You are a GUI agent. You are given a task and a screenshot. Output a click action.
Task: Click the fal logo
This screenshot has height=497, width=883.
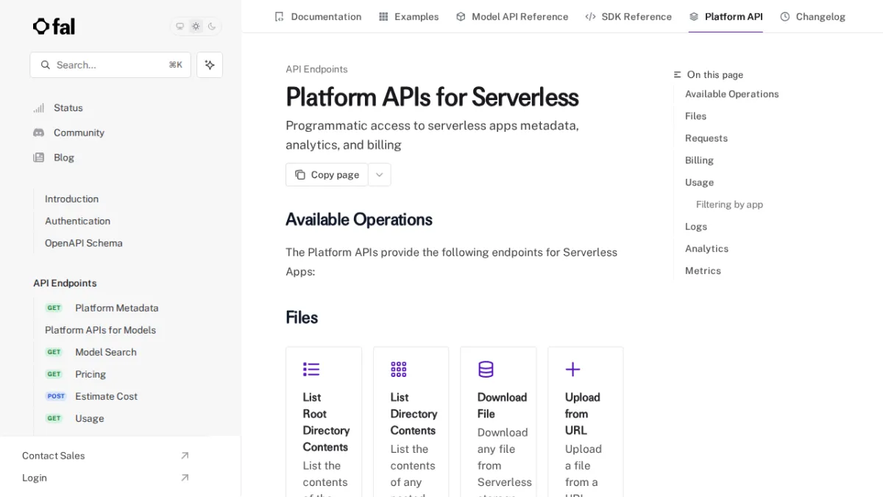pos(54,27)
